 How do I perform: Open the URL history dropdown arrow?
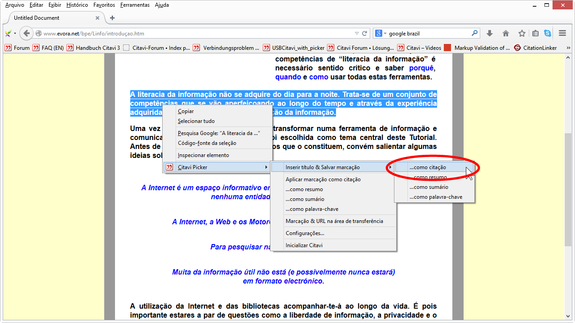point(357,33)
